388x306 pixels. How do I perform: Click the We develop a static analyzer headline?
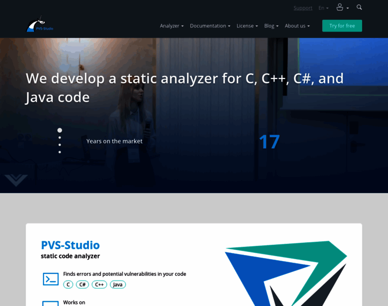tap(185, 88)
